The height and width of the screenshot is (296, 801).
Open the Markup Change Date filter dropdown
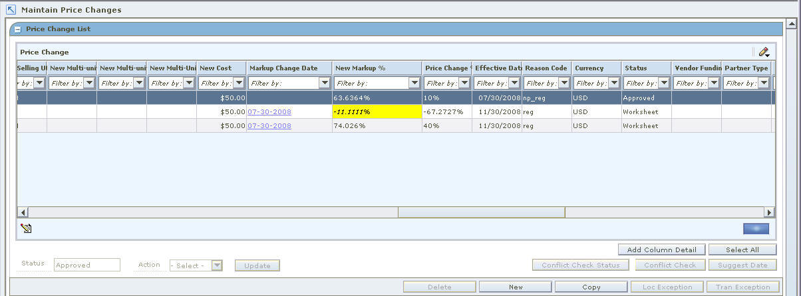click(x=325, y=83)
